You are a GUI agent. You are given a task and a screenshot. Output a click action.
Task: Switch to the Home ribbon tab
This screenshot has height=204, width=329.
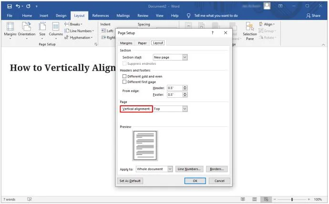click(27, 16)
